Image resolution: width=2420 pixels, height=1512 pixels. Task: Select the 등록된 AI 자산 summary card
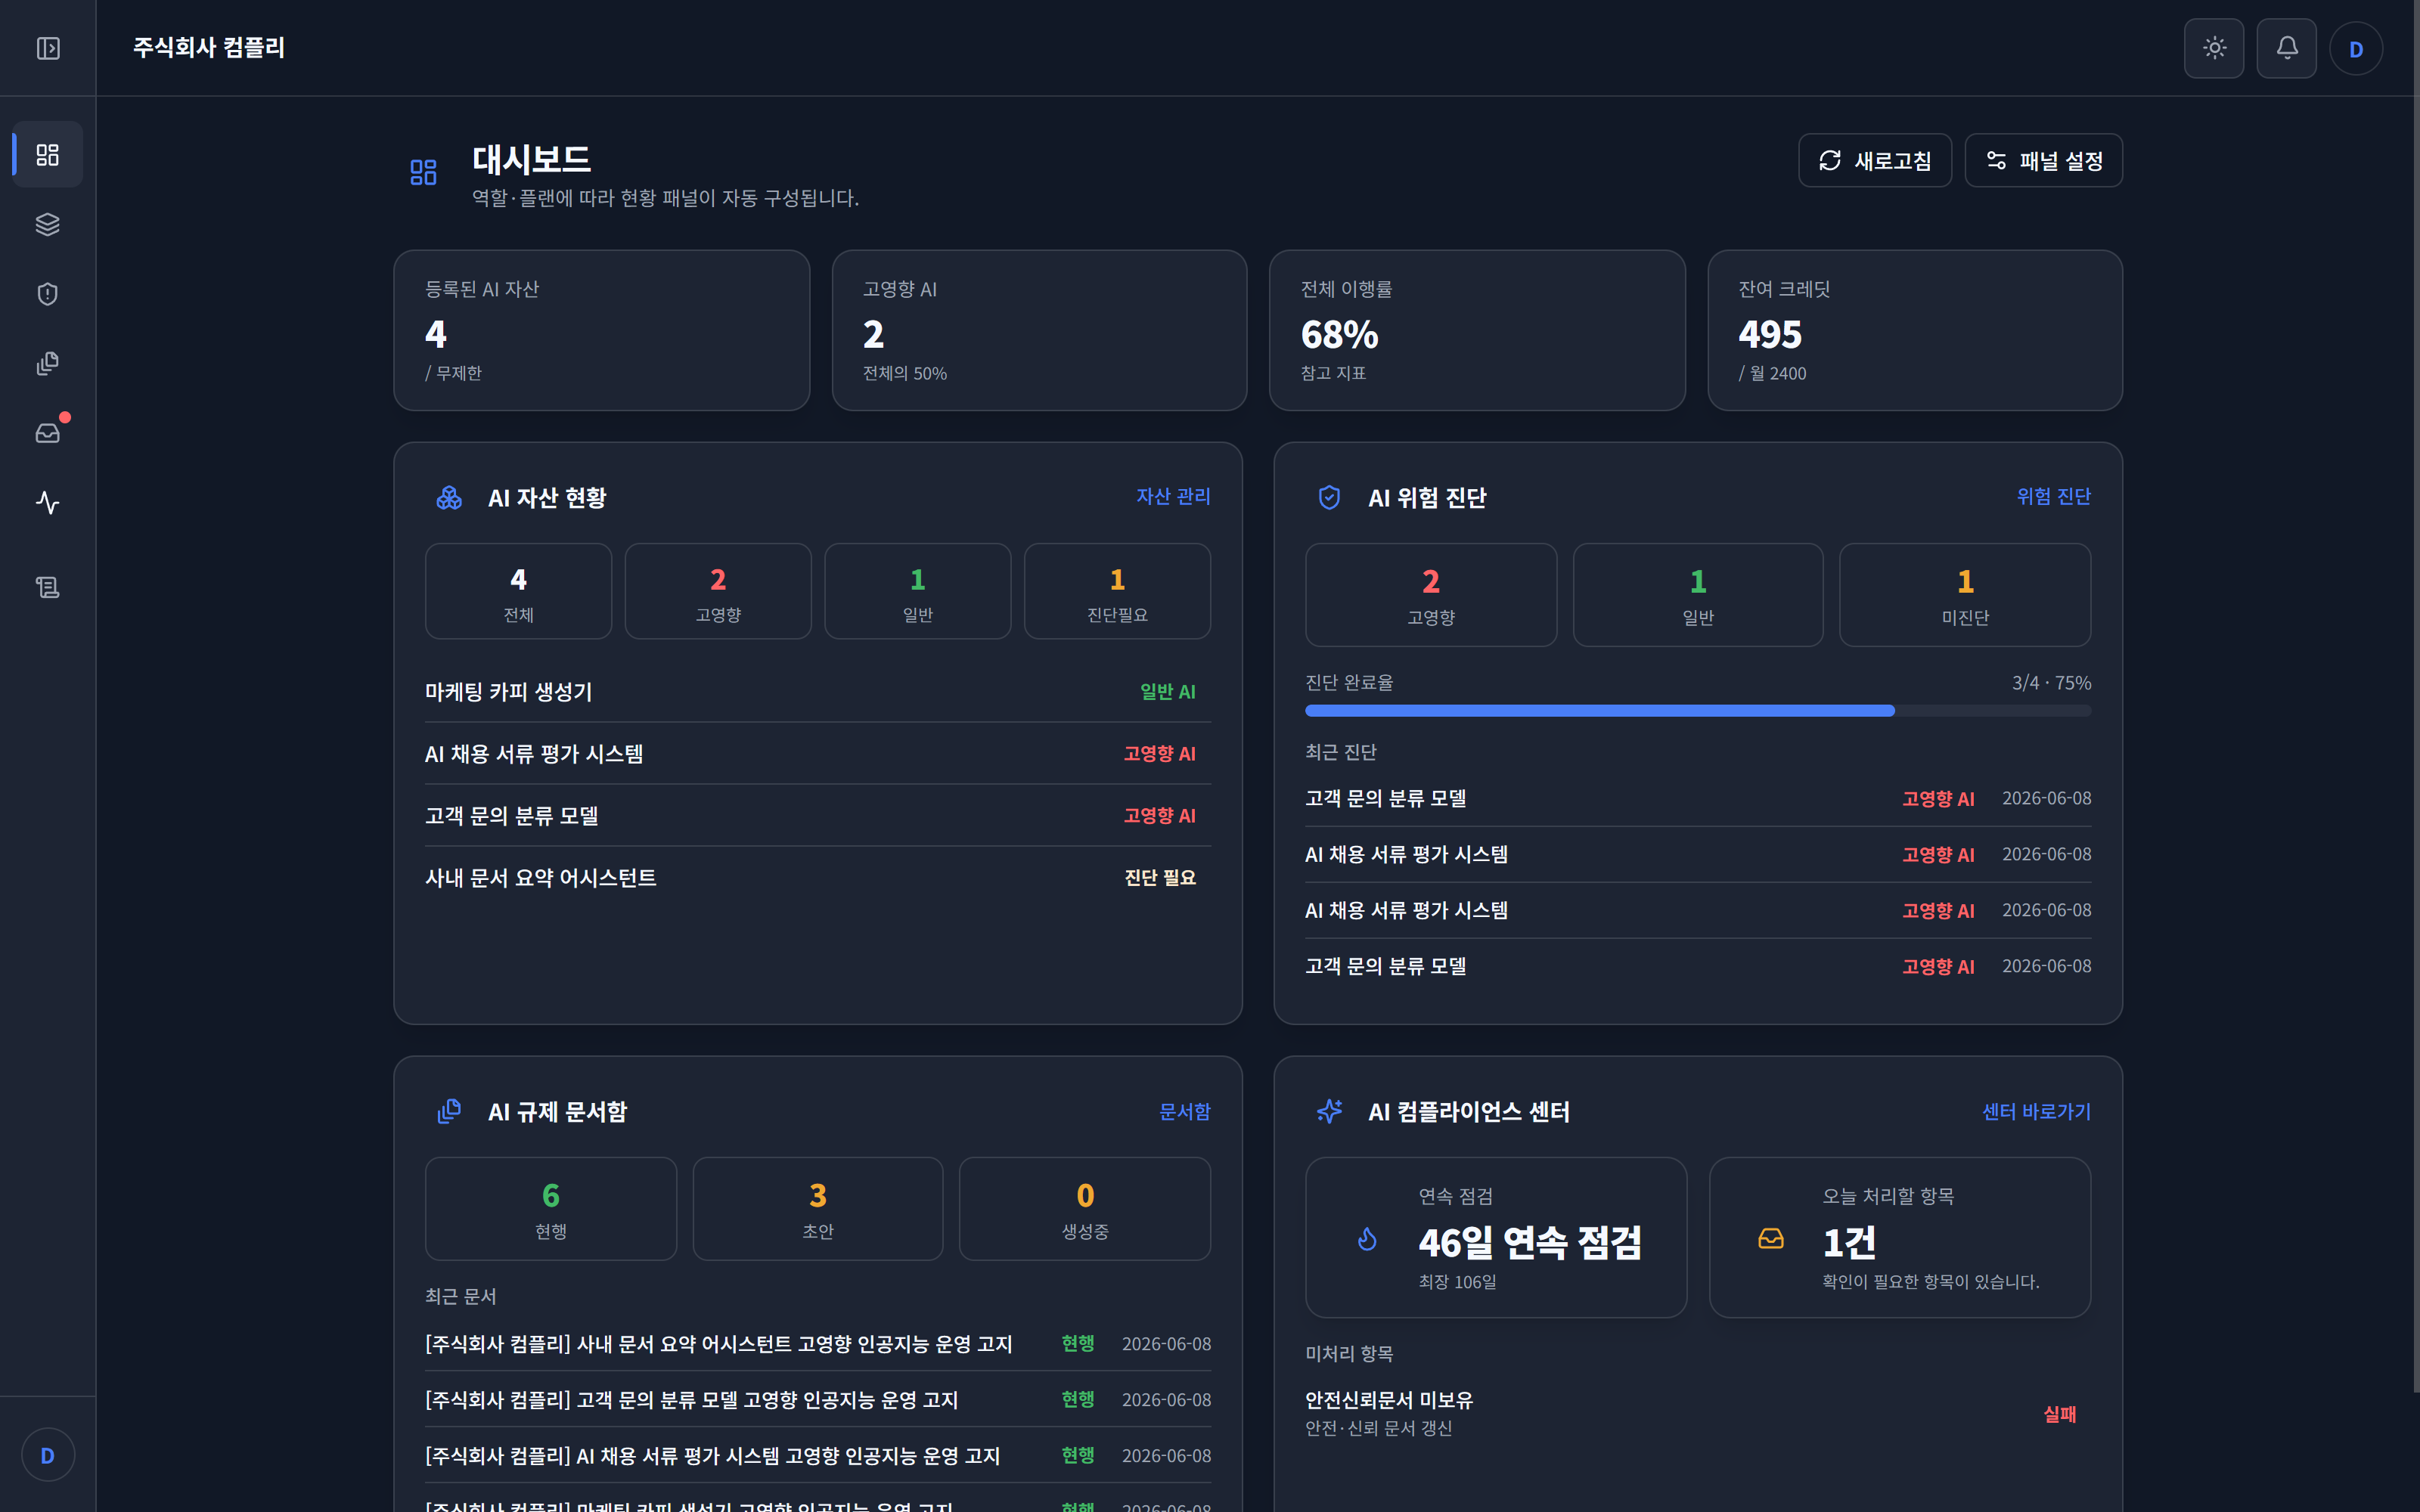[601, 330]
